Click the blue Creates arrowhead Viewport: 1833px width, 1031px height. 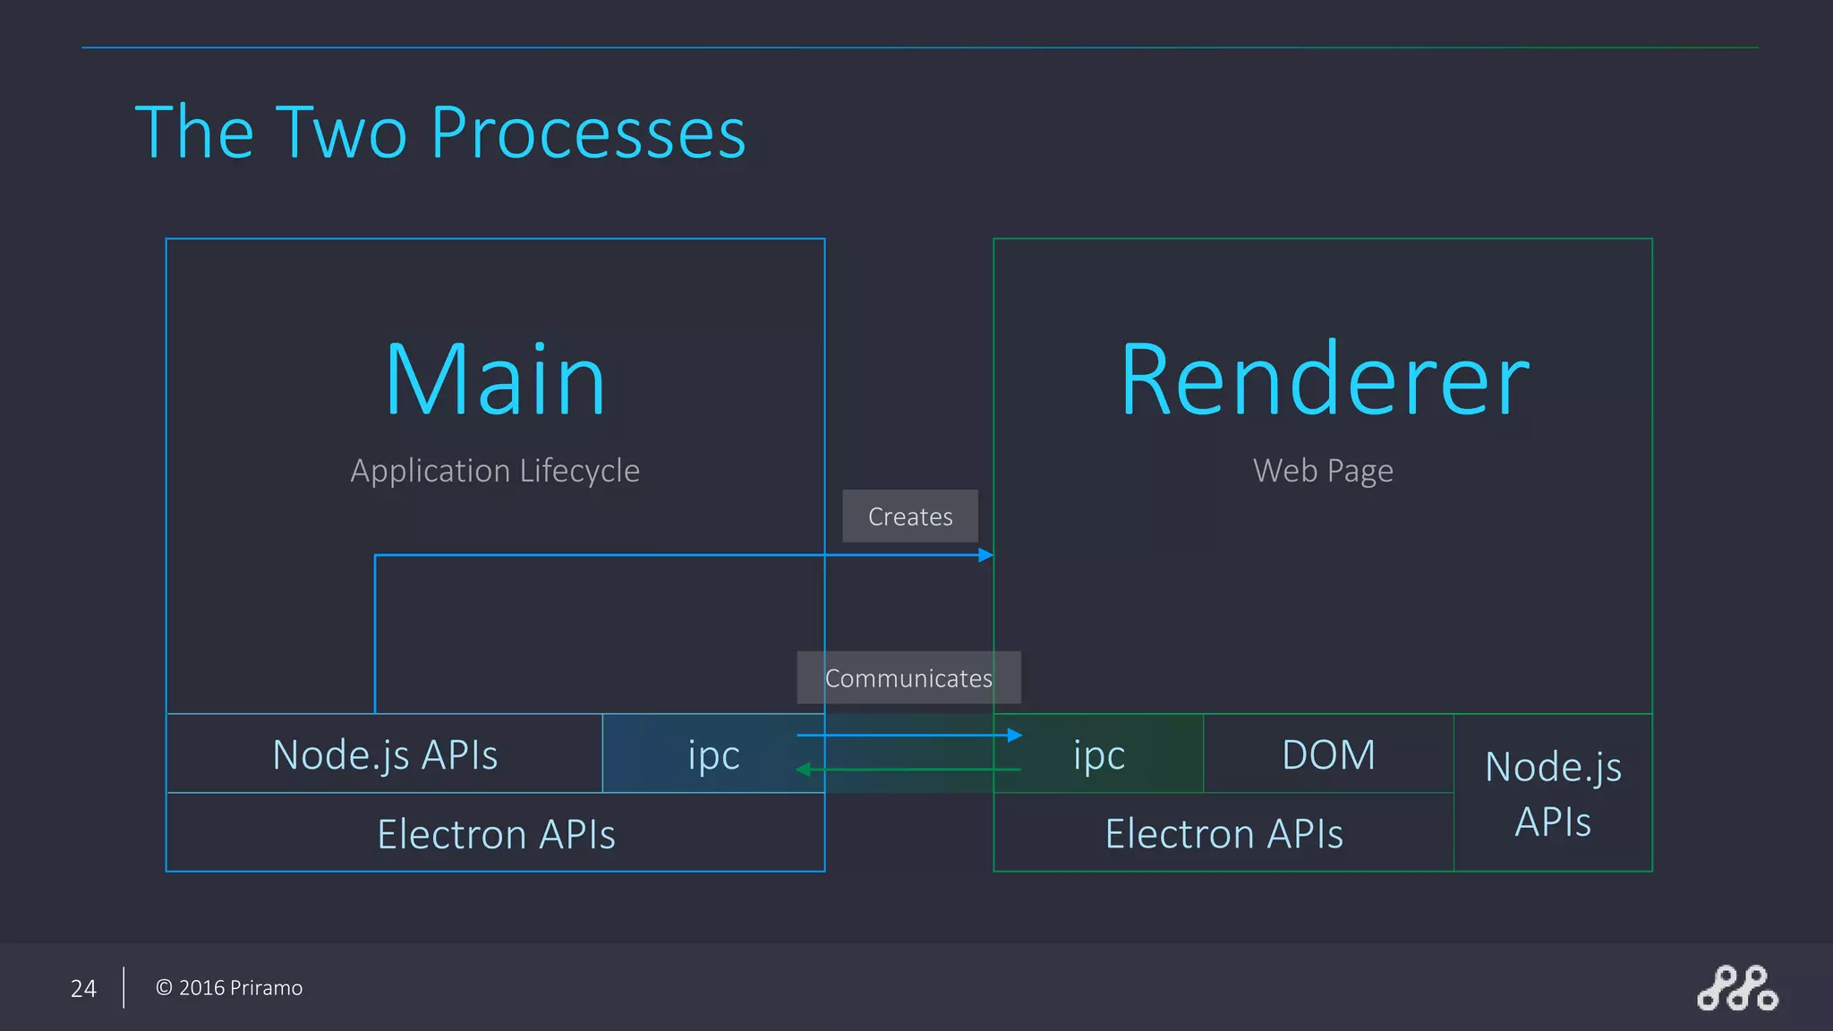point(985,555)
